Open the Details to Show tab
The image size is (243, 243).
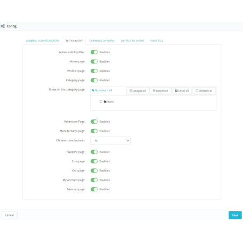(132, 41)
